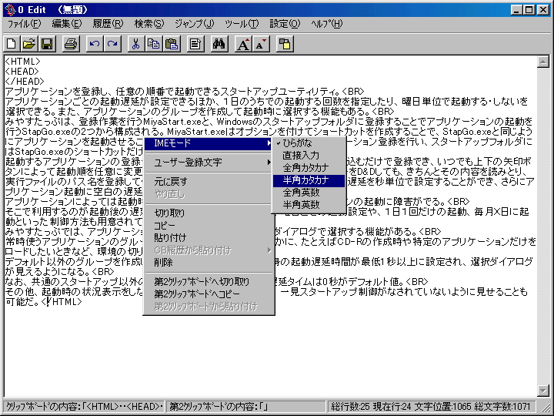The image size is (554, 416).
Task: Click the Copy toolbar icon
Action: 154,44
